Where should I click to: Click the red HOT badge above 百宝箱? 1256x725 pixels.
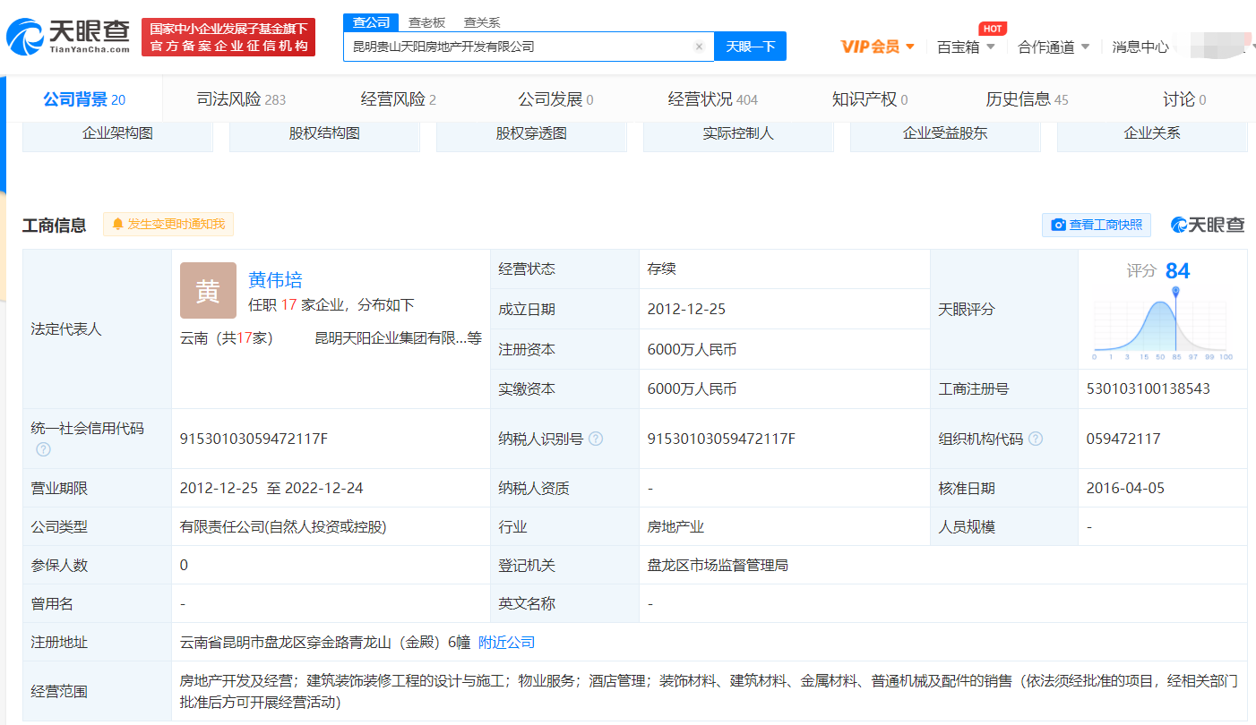click(x=992, y=29)
